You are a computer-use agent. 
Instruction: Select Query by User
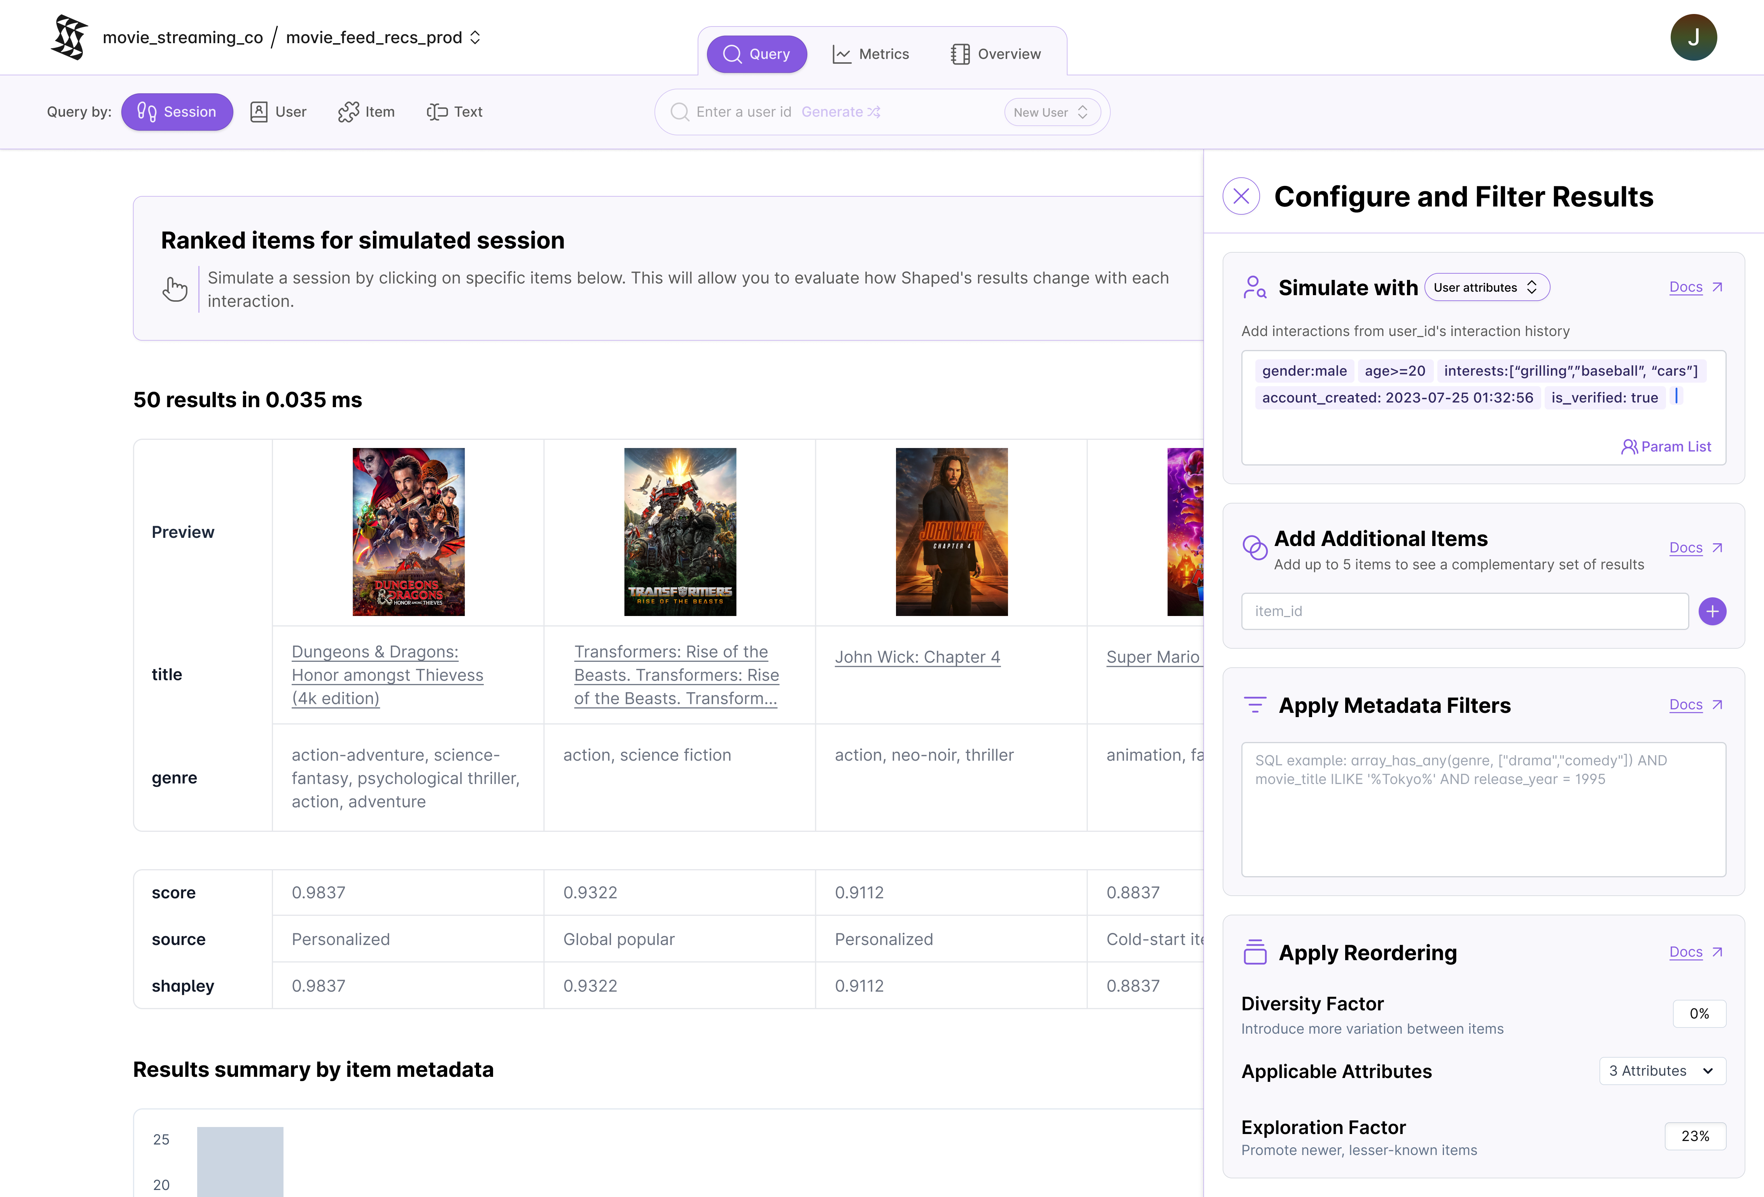coord(278,112)
